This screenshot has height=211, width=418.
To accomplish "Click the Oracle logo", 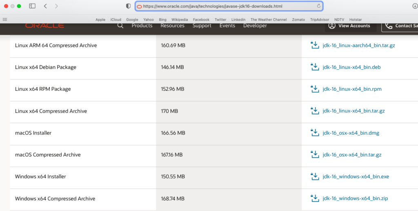I will pyautogui.click(x=44, y=26).
